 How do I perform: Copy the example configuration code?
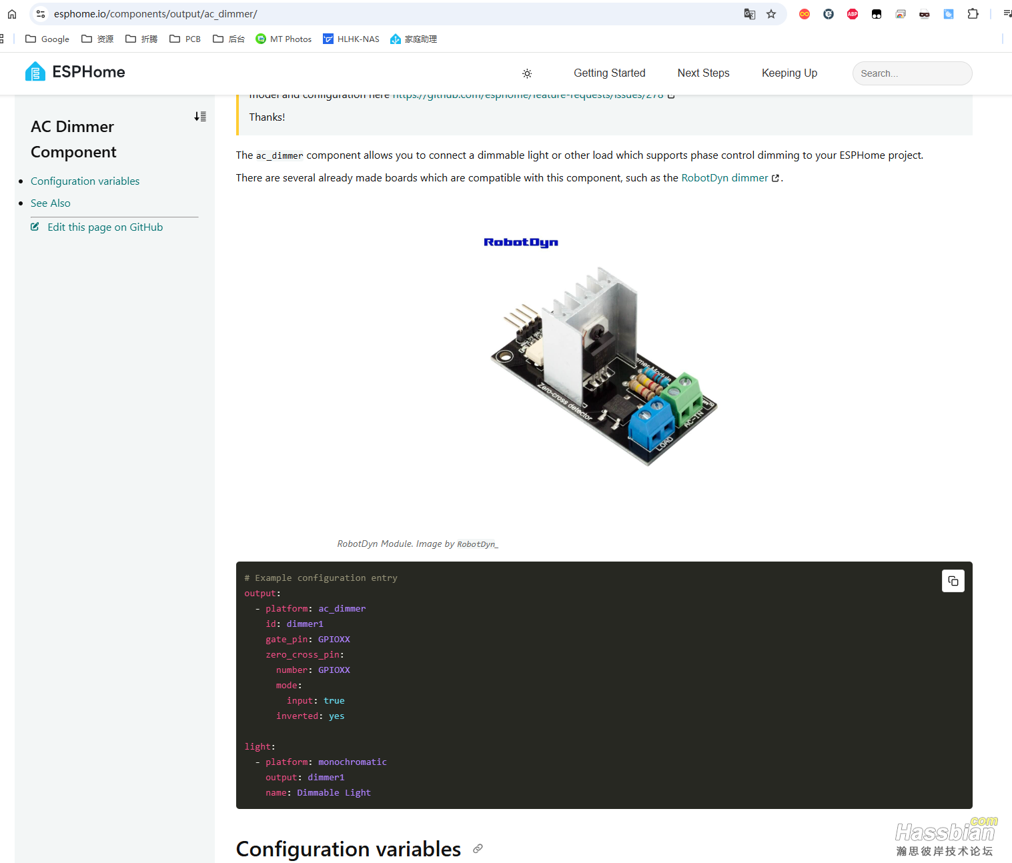click(x=953, y=581)
